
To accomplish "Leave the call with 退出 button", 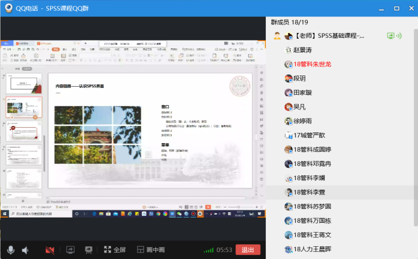I will [x=248, y=250].
